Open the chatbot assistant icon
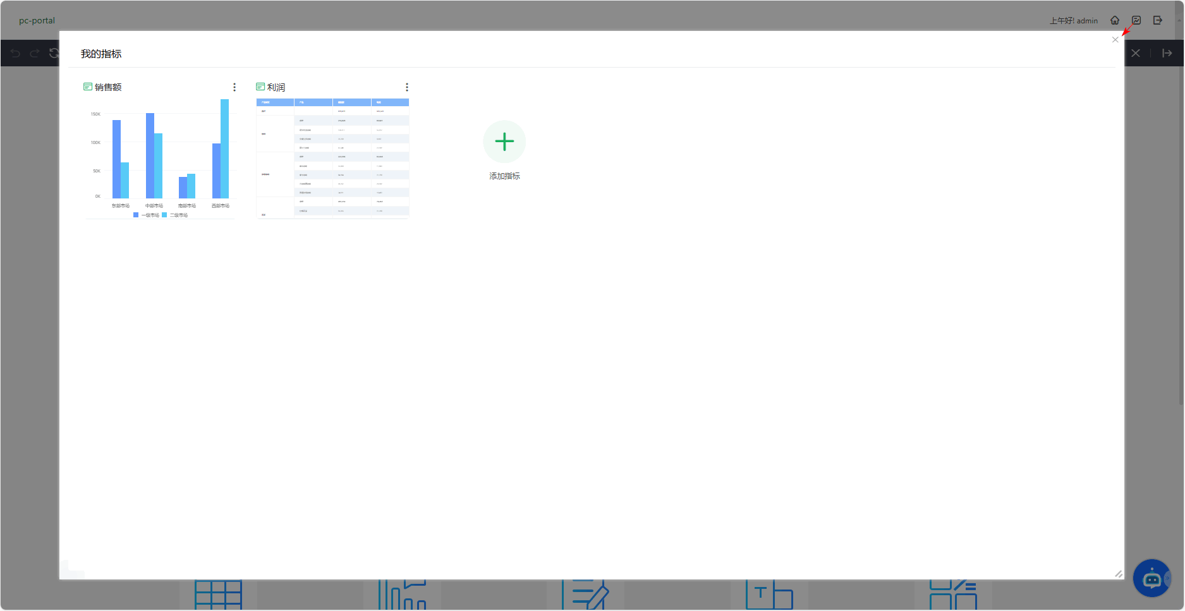 click(1152, 578)
